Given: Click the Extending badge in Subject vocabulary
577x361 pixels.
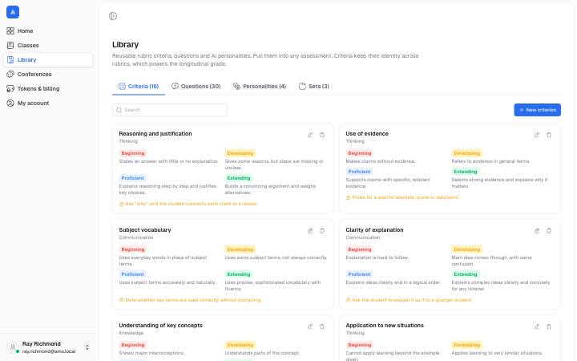Looking at the screenshot, I should pyautogui.click(x=239, y=274).
